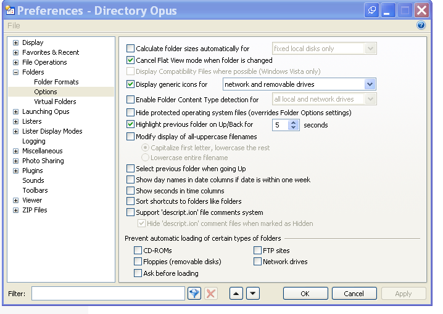Select the Logging preferences page
443x314 pixels.
pyautogui.click(x=33, y=141)
